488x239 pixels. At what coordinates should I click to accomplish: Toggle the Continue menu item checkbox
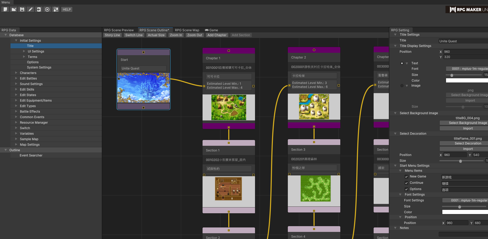[x=406, y=183]
